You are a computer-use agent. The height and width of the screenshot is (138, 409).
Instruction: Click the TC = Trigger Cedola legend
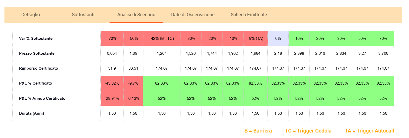(x=308, y=131)
